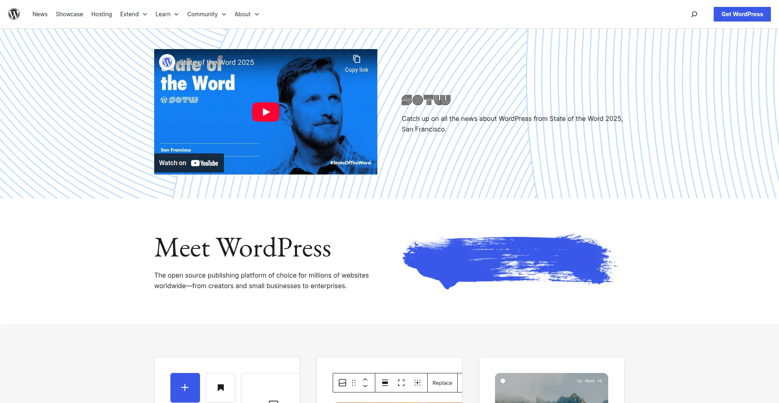Click the Copy link icon on the video

click(357, 59)
